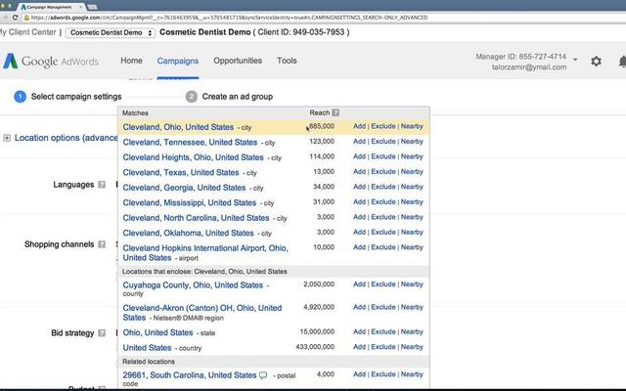Add 29661, South Carolina postal code

click(359, 374)
